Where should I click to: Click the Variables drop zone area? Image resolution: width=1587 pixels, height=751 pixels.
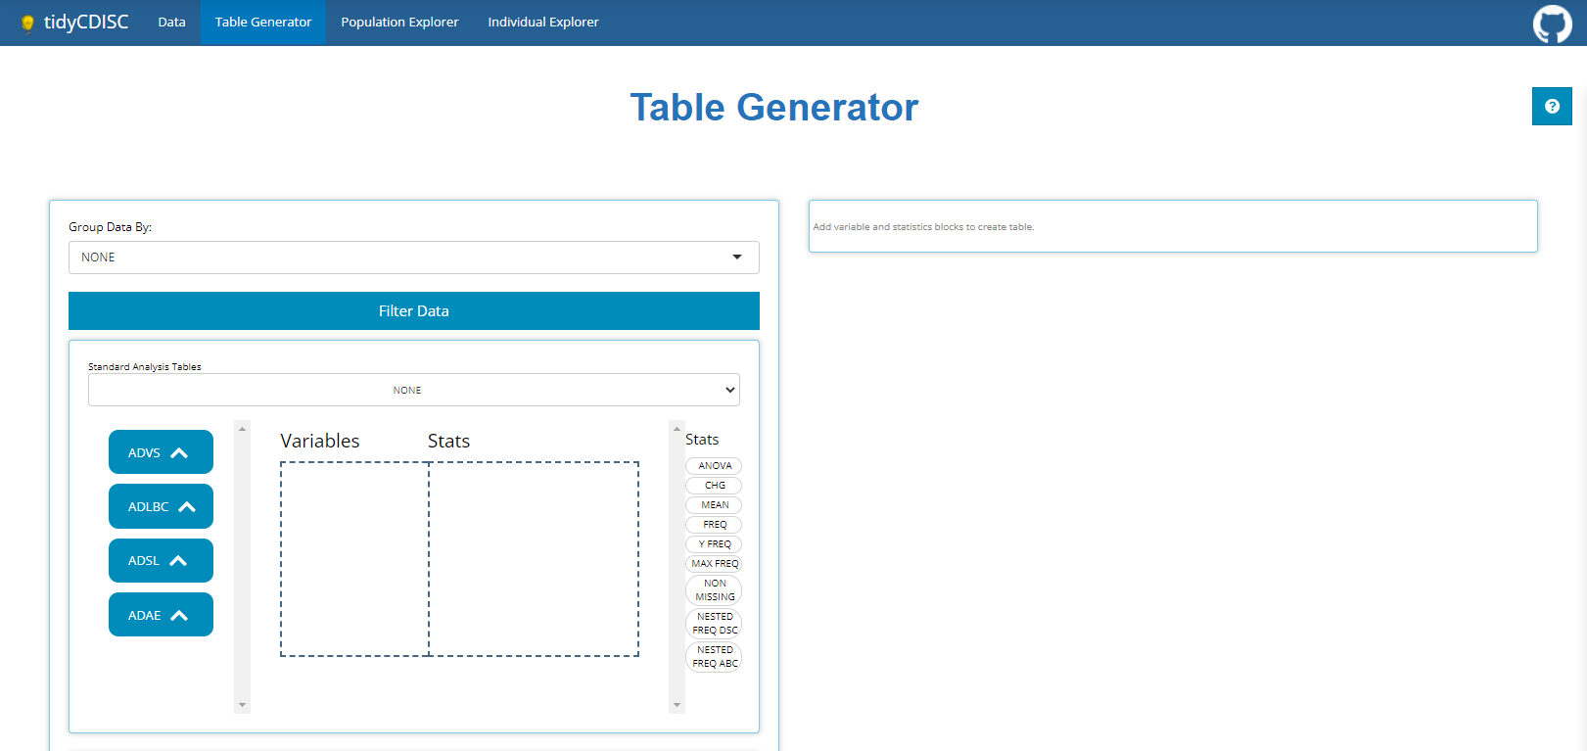(x=354, y=558)
